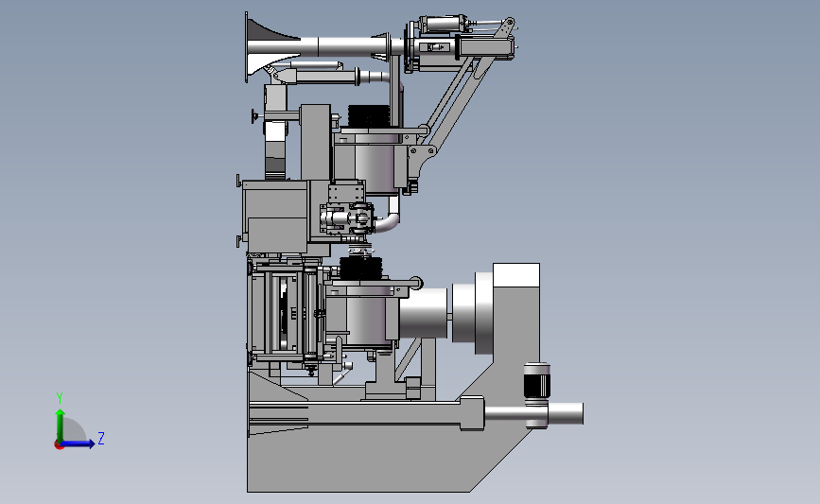Click the red X axis dot at the triad origin
The image size is (820, 504).
tap(59, 445)
